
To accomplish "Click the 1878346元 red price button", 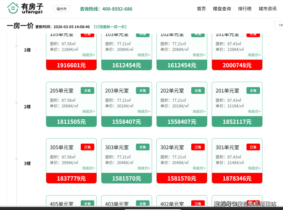I will 237,178.
